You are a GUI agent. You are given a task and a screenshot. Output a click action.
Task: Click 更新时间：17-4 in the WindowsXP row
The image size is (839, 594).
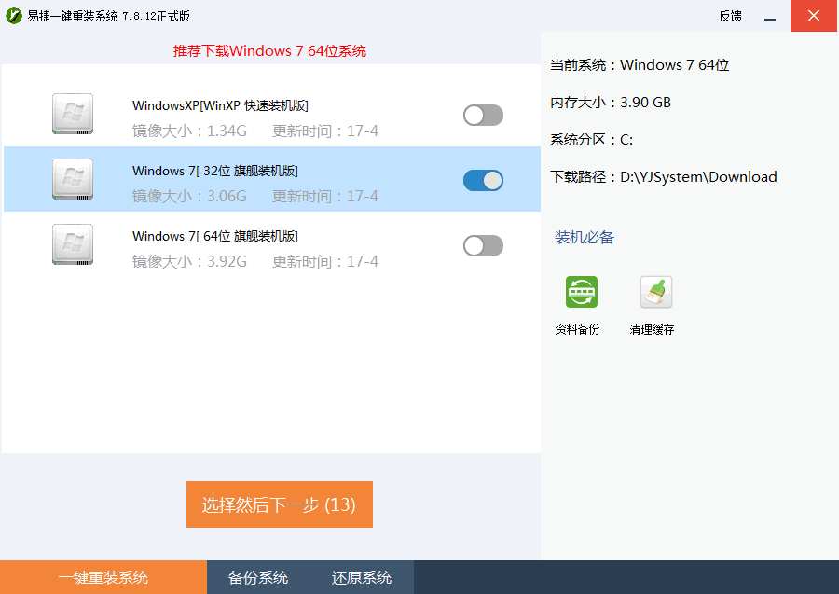[x=325, y=131]
